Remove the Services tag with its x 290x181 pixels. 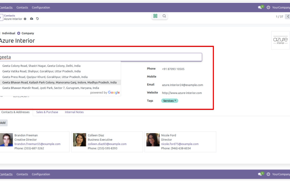pyautogui.click(x=175, y=101)
